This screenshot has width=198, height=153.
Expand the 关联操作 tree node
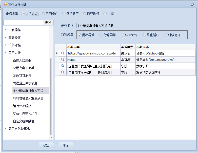pos(6,30)
